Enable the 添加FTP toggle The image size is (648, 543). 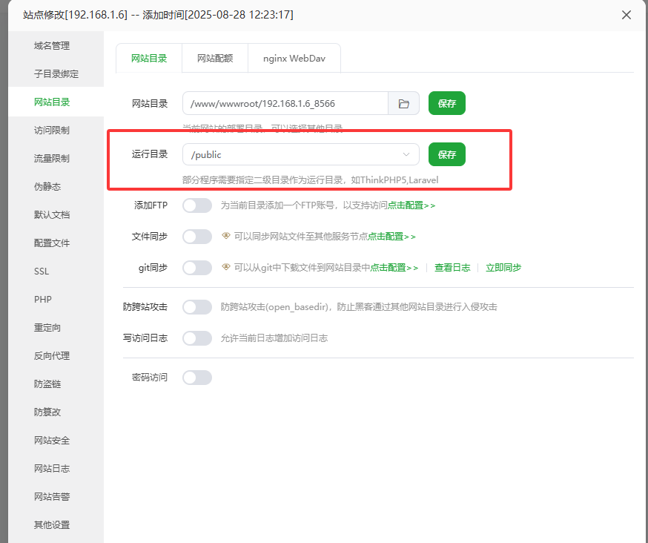(x=197, y=205)
